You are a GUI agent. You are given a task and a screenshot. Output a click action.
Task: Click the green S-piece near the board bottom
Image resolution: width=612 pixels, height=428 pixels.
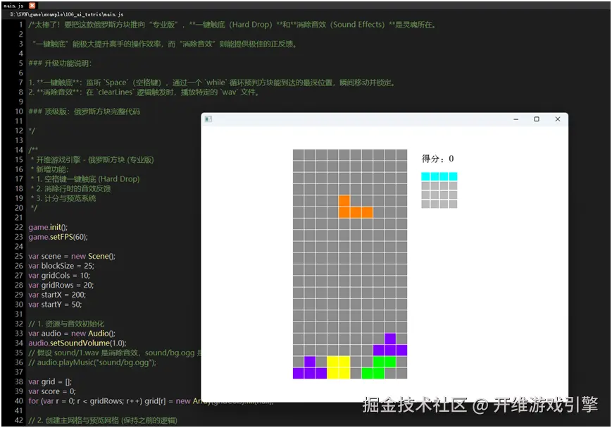click(377, 367)
